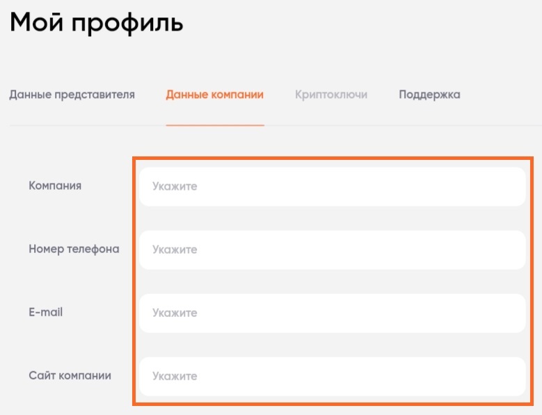Activate the E-mail input field
Viewport: 542px width, 415px height.
pyautogui.click(x=332, y=313)
